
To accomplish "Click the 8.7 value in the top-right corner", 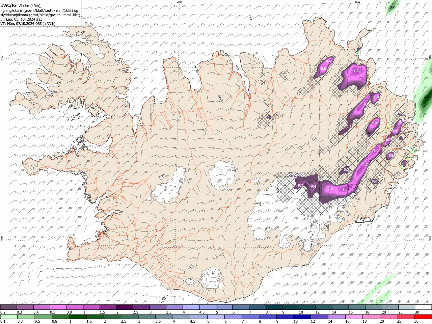I will pyautogui.click(x=392, y=7).
